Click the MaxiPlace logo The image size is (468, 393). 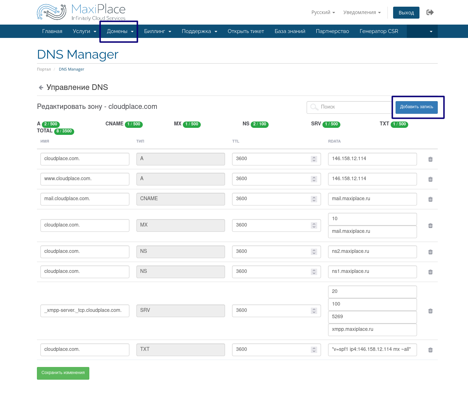tap(81, 12)
